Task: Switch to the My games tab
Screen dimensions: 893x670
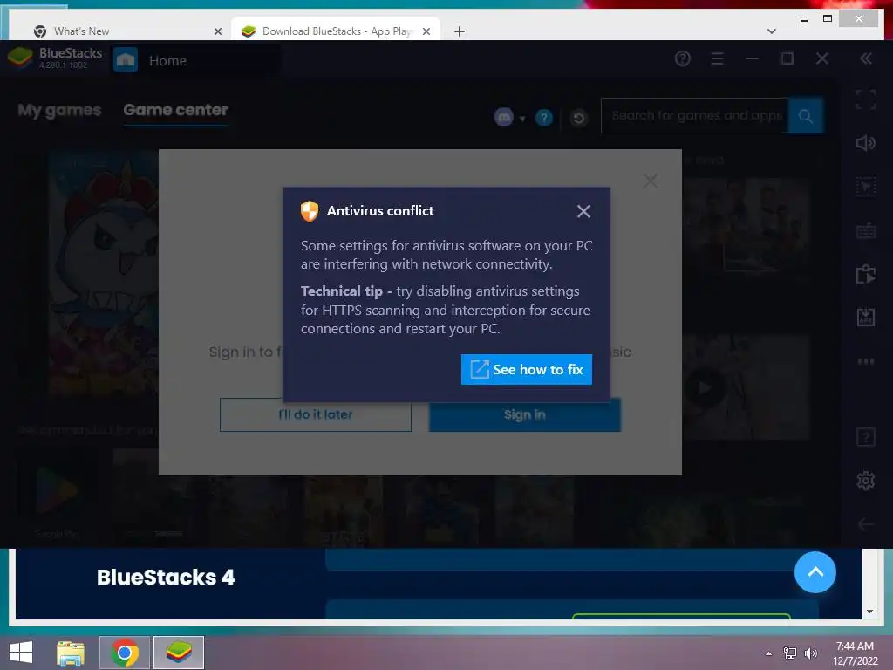Action: coord(59,110)
